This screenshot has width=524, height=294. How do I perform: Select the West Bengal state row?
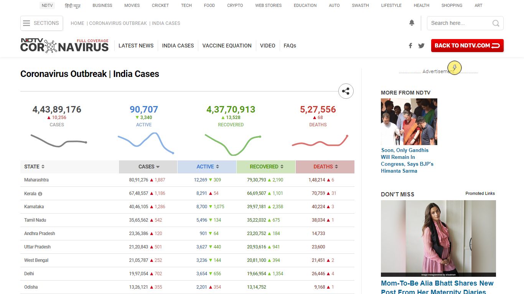187,260
